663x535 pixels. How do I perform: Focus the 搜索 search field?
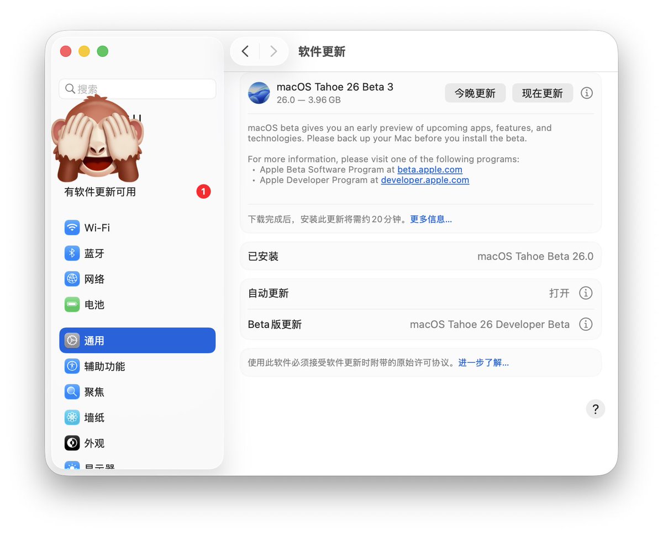(x=138, y=89)
